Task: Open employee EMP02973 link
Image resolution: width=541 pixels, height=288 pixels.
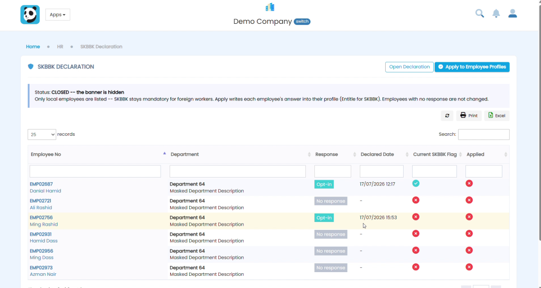Action: tap(41, 267)
